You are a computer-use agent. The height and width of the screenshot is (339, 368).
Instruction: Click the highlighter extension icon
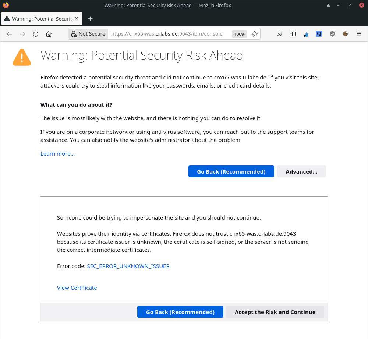tap(306, 34)
